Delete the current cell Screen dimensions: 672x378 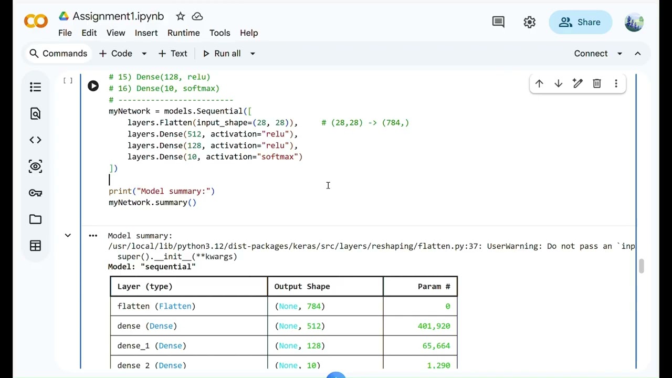tap(597, 83)
